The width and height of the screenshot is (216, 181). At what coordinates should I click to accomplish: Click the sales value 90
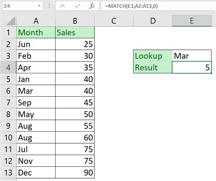(75, 173)
